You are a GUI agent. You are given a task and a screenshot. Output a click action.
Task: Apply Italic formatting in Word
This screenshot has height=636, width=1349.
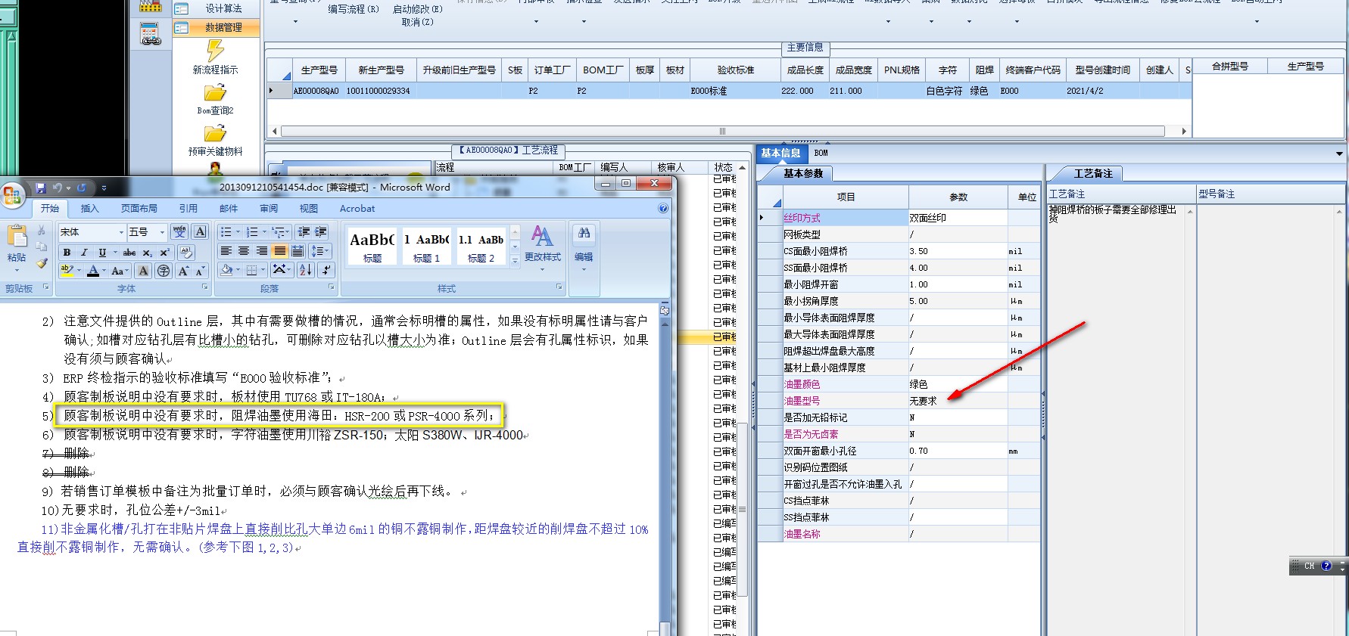84,253
